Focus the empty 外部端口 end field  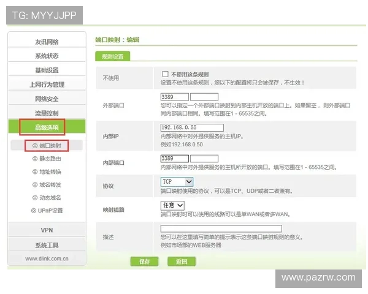point(204,97)
